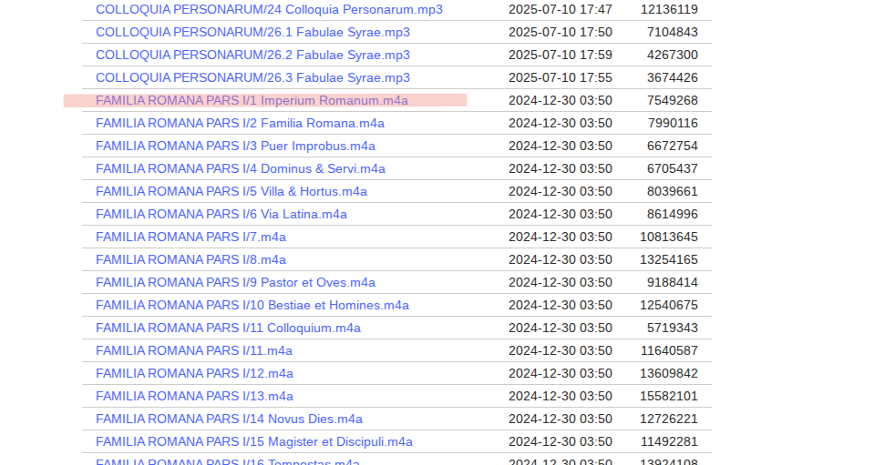Select file size 10813645
Screen dimensions: 885x465
tap(669, 237)
